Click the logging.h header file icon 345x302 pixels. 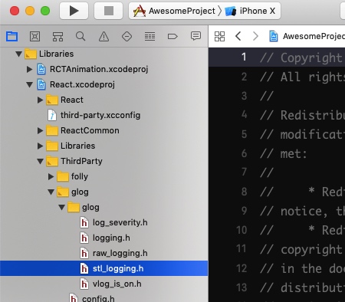84,238
